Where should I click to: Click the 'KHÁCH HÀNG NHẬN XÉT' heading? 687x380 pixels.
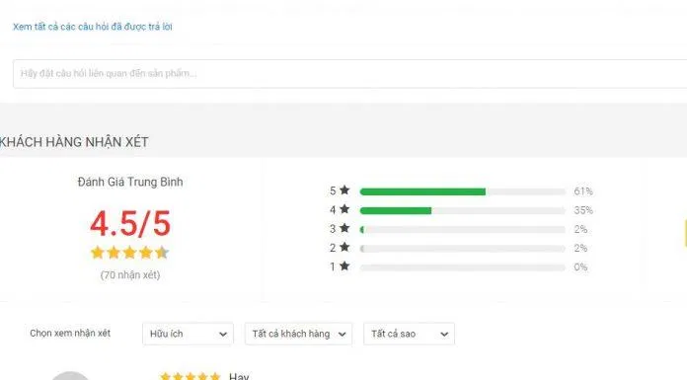74,142
